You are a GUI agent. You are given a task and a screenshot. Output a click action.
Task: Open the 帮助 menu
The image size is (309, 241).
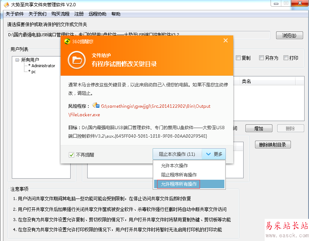(116, 14)
